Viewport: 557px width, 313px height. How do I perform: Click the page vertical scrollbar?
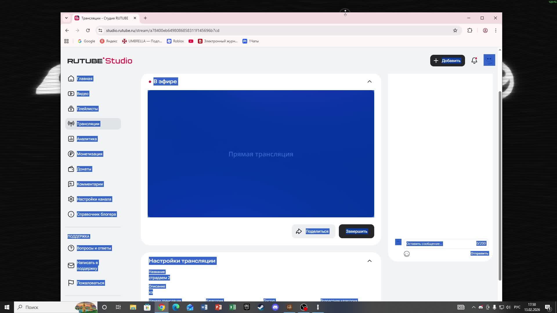coord(500,185)
